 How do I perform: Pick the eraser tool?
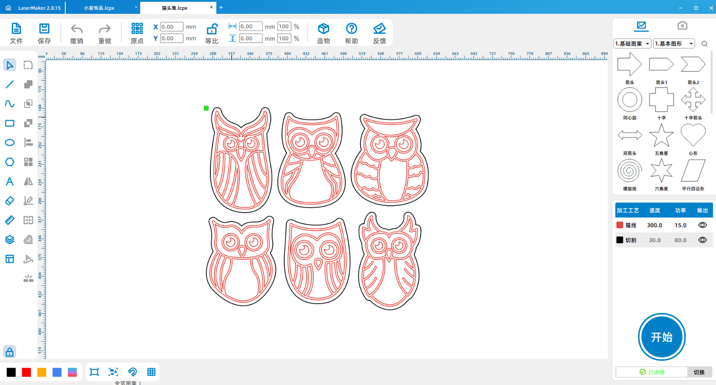tap(9, 201)
